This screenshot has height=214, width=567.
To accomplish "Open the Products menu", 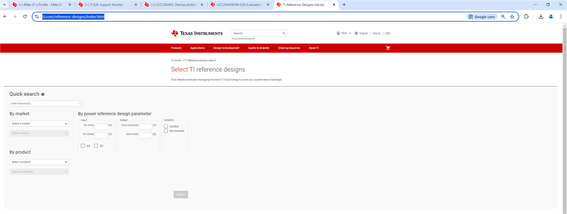I will click(x=176, y=48).
